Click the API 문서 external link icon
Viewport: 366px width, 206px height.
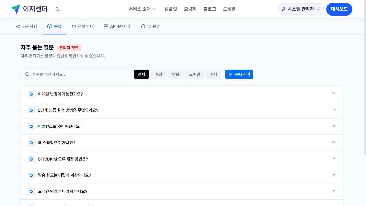click(129, 26)
